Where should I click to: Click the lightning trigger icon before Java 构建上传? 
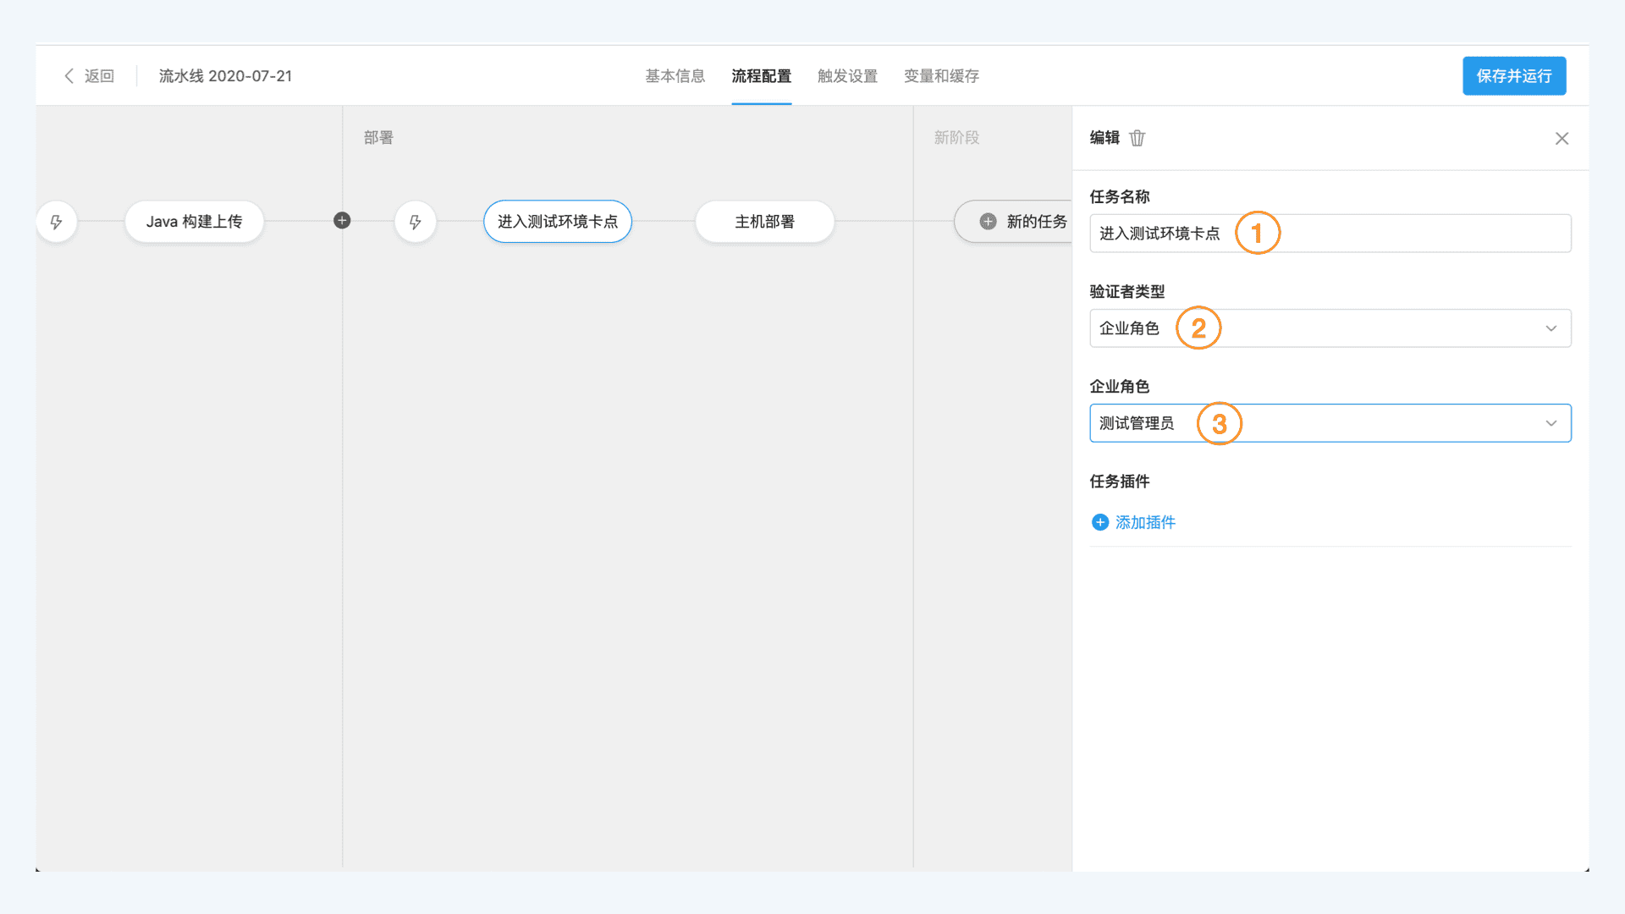pyautogui.click(x=57, y=222)
